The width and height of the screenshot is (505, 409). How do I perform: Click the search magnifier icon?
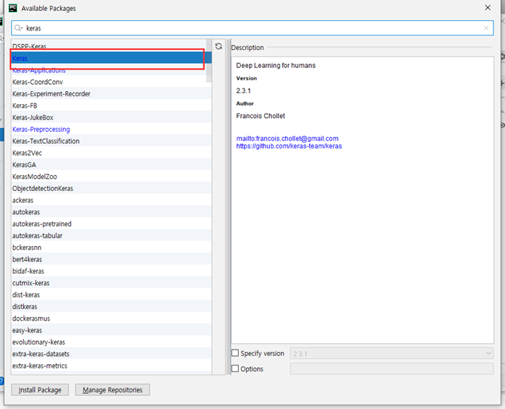[x=18, y=28]
